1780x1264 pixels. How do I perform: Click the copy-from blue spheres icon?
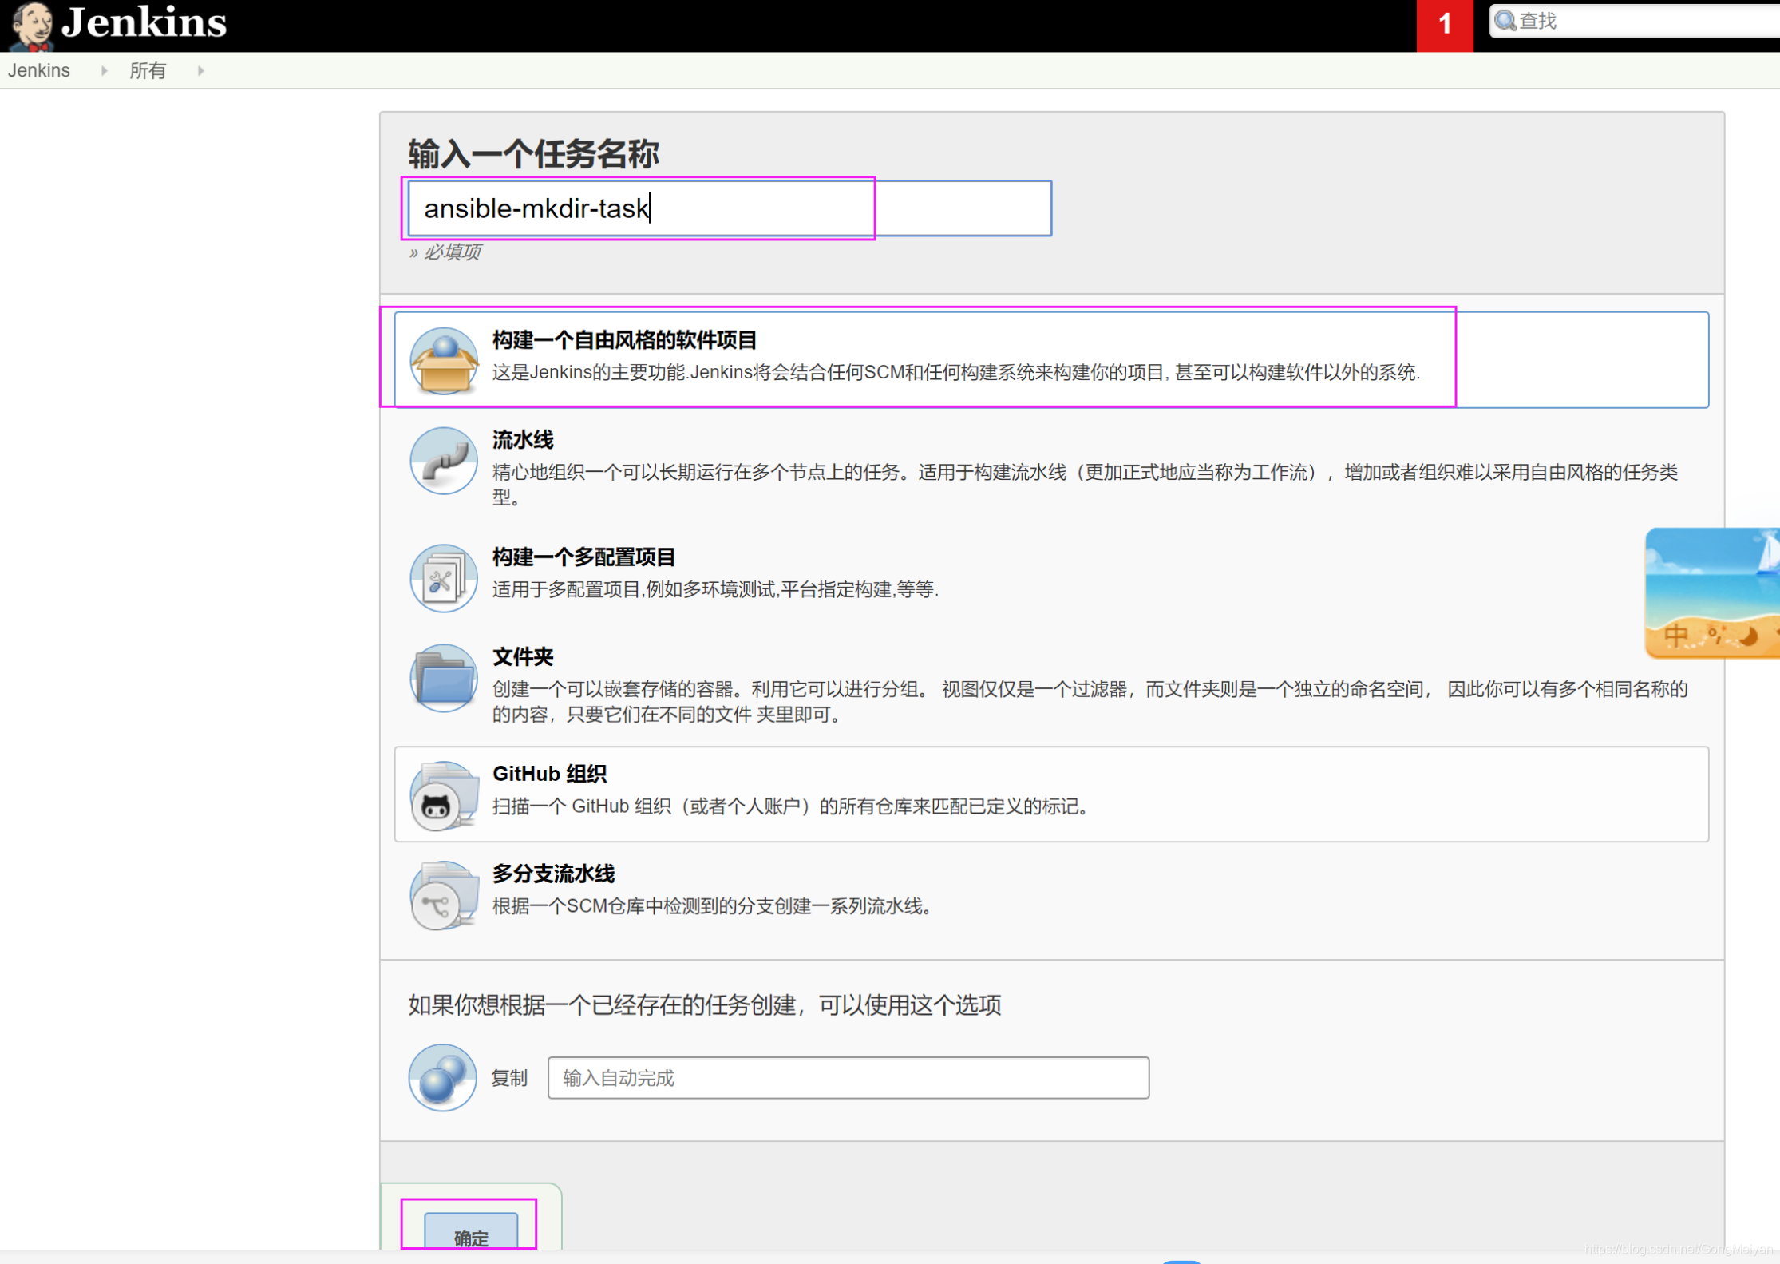tap(442, 1078)
